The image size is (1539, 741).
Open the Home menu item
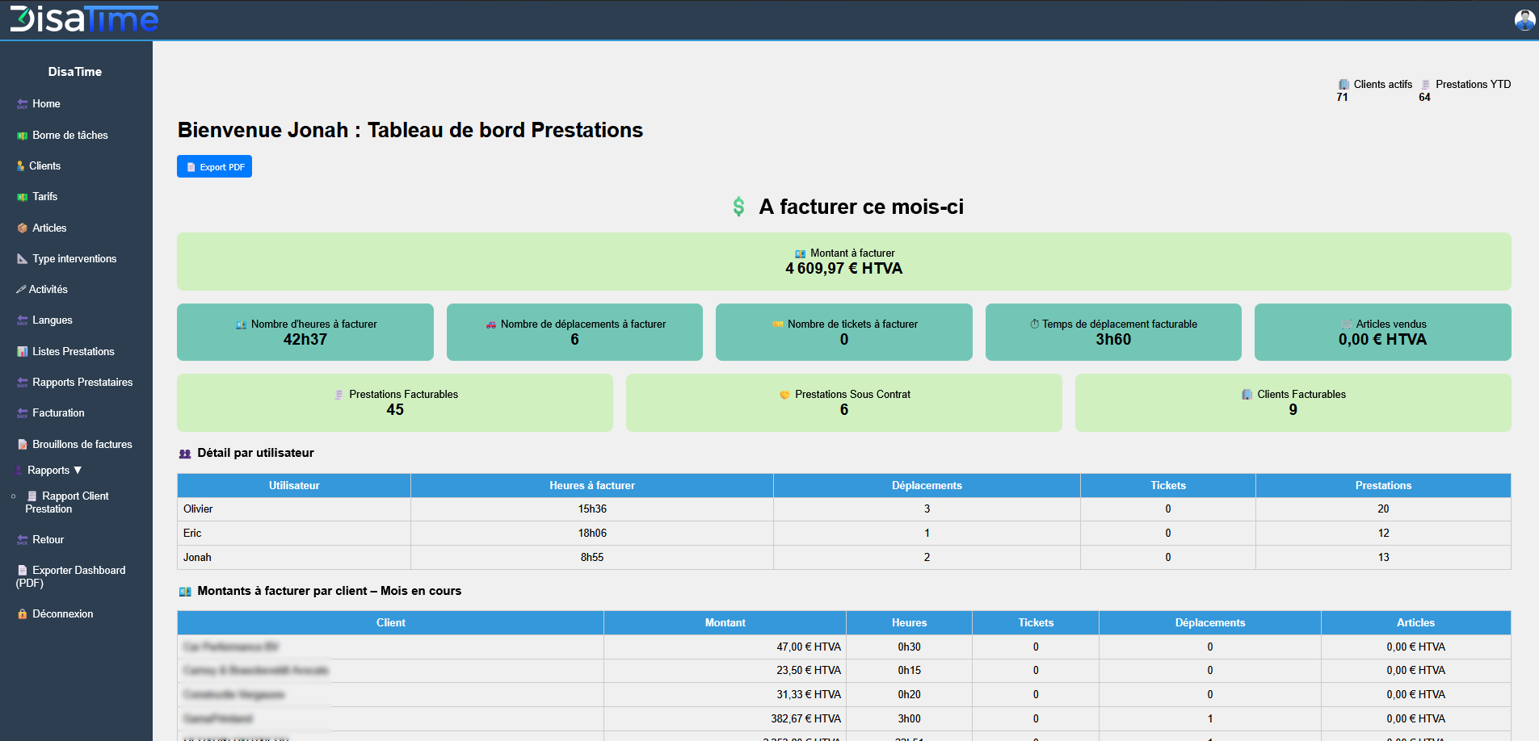pyautogui.click(x=46, y=104)
